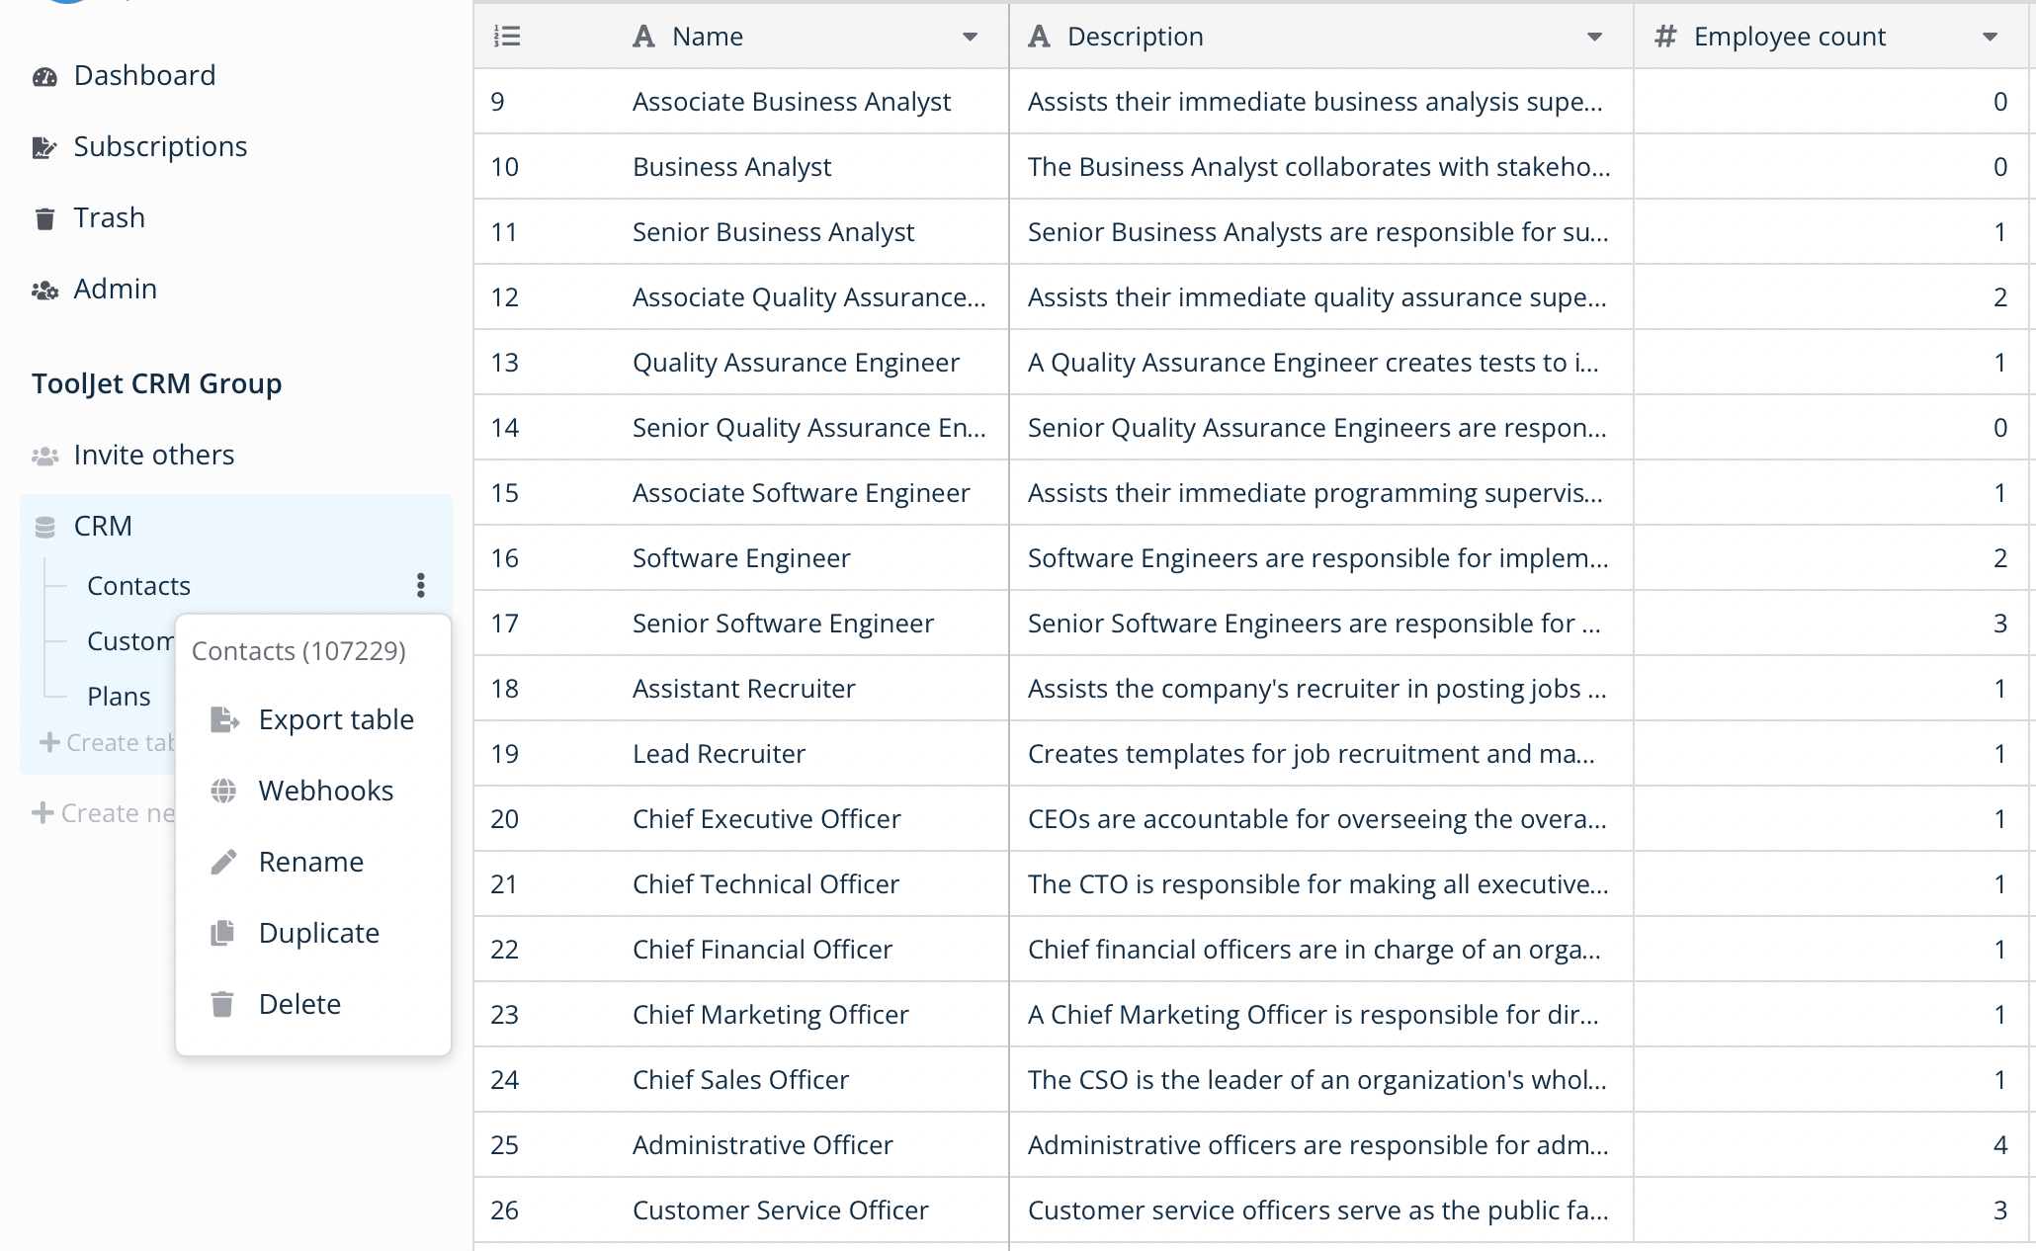The width and height of the screenshot is (2036, 1251).
Task: Click the Admin users icon
Action: coord(44,291)
